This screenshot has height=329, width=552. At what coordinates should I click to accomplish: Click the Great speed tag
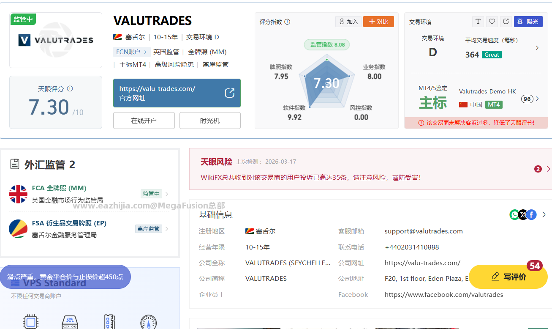point(492,55)
